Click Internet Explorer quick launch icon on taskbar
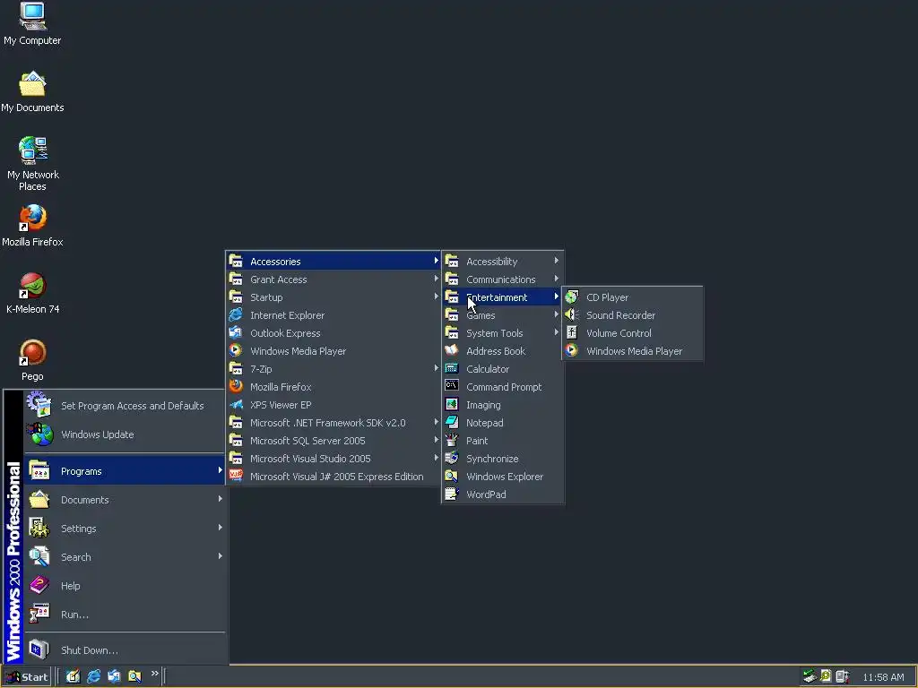 pos(93,676)
